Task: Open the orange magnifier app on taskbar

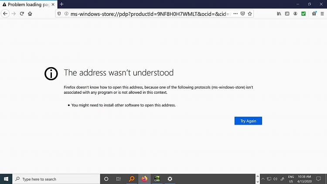Action: point(132,179)
